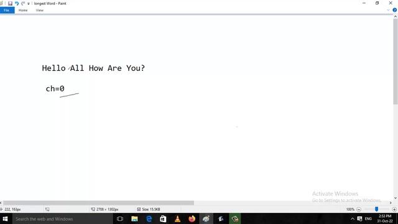Open the taskbar clock showing 2:53 PM
The image size is (398, 224).
tap(385, 218)
